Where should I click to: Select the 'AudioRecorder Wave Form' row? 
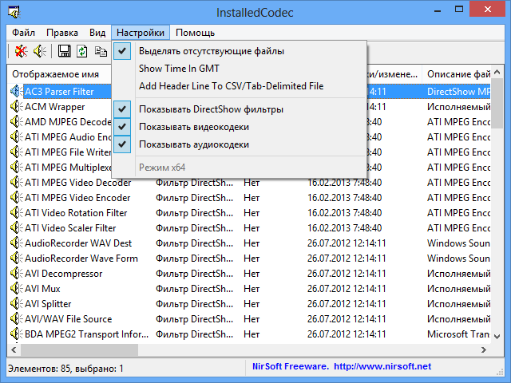[249, 259]
